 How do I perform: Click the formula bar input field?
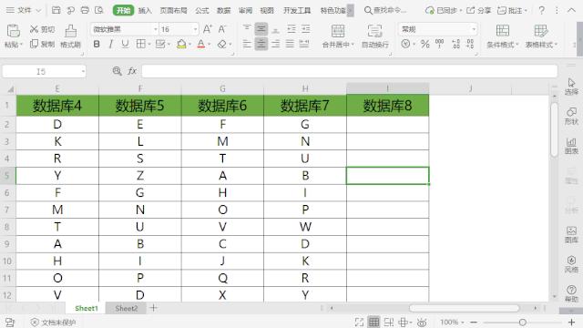pyautogui.click(x=350, y=71)
